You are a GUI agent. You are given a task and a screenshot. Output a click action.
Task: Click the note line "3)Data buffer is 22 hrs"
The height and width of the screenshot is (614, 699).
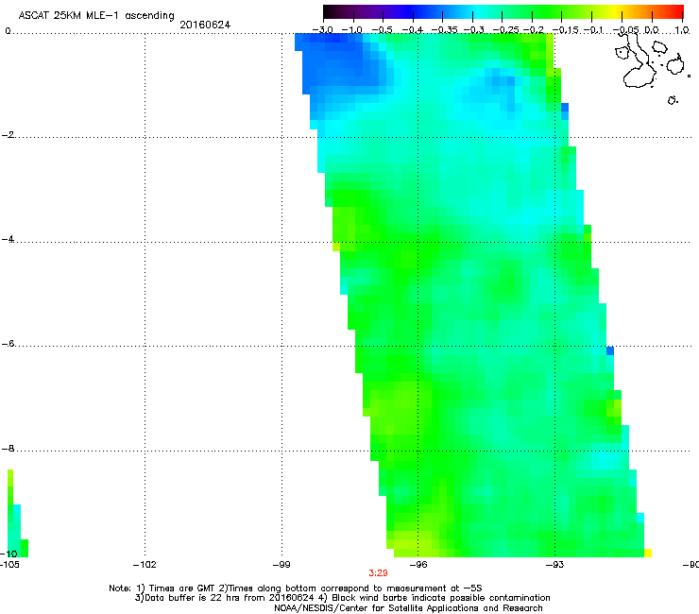coord(342,598)
